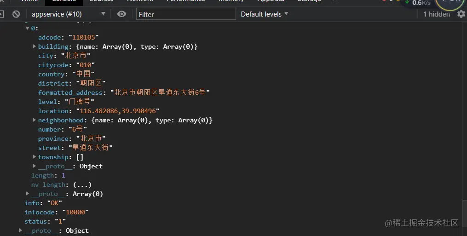This screenshot has width=467, height=236.
Task: Select the formatted_address value 北京市朝阳区阜通东大街6号
Action: (x=160, y=92)
